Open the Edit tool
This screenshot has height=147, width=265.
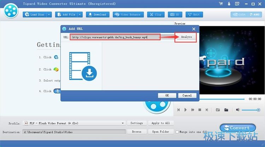[x=194, y=15]
